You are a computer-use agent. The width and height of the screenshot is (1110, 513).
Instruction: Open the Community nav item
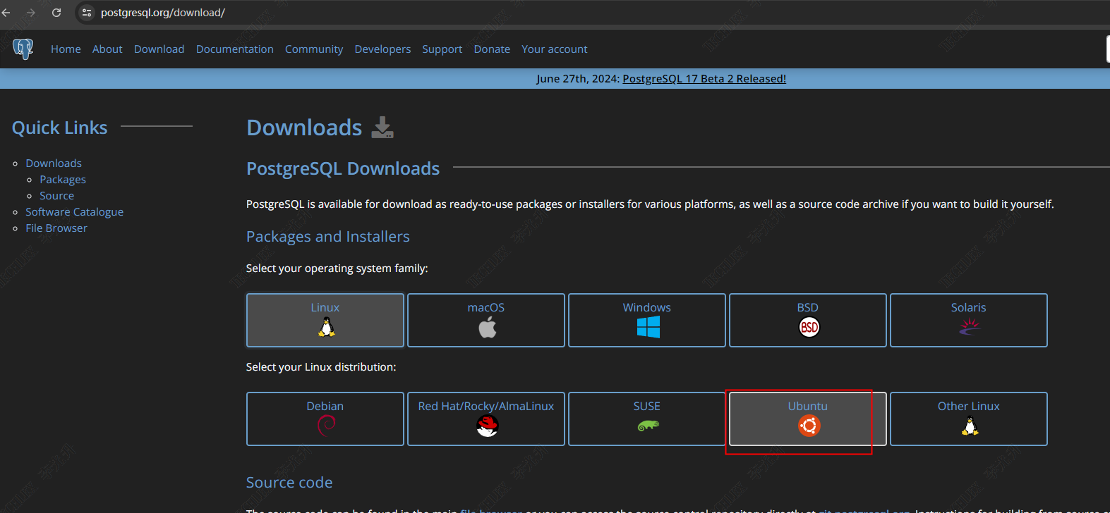click(x=314, y=49)
